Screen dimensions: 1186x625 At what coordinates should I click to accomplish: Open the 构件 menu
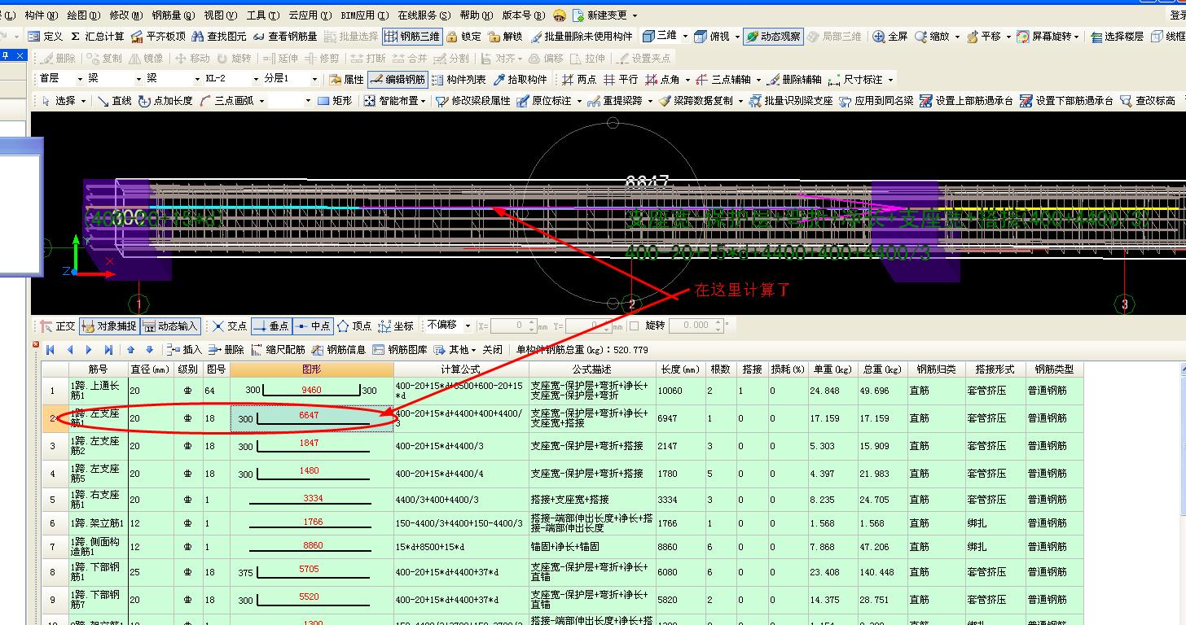point(41,15)
